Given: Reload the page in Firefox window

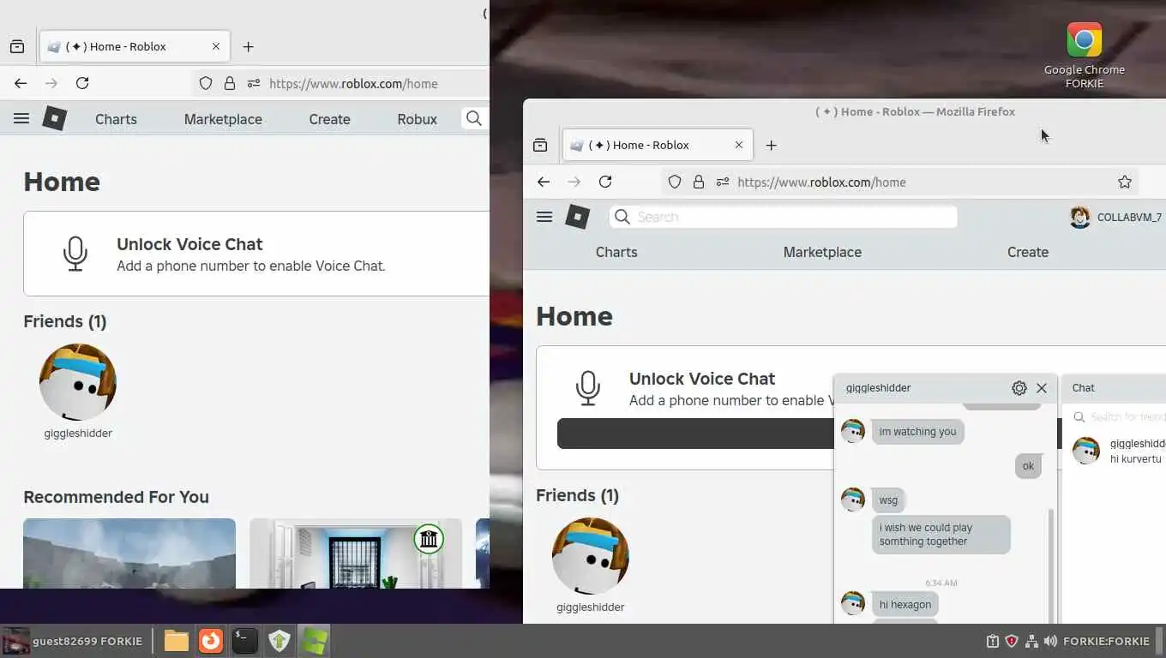Looking at the screenshot, I should (x=605, y=182).
